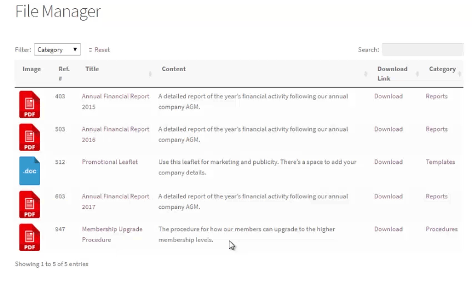This screenshot has height=281, width=472.
Task: Filter by the Procedures category link
Action: (x=441, y=229)
